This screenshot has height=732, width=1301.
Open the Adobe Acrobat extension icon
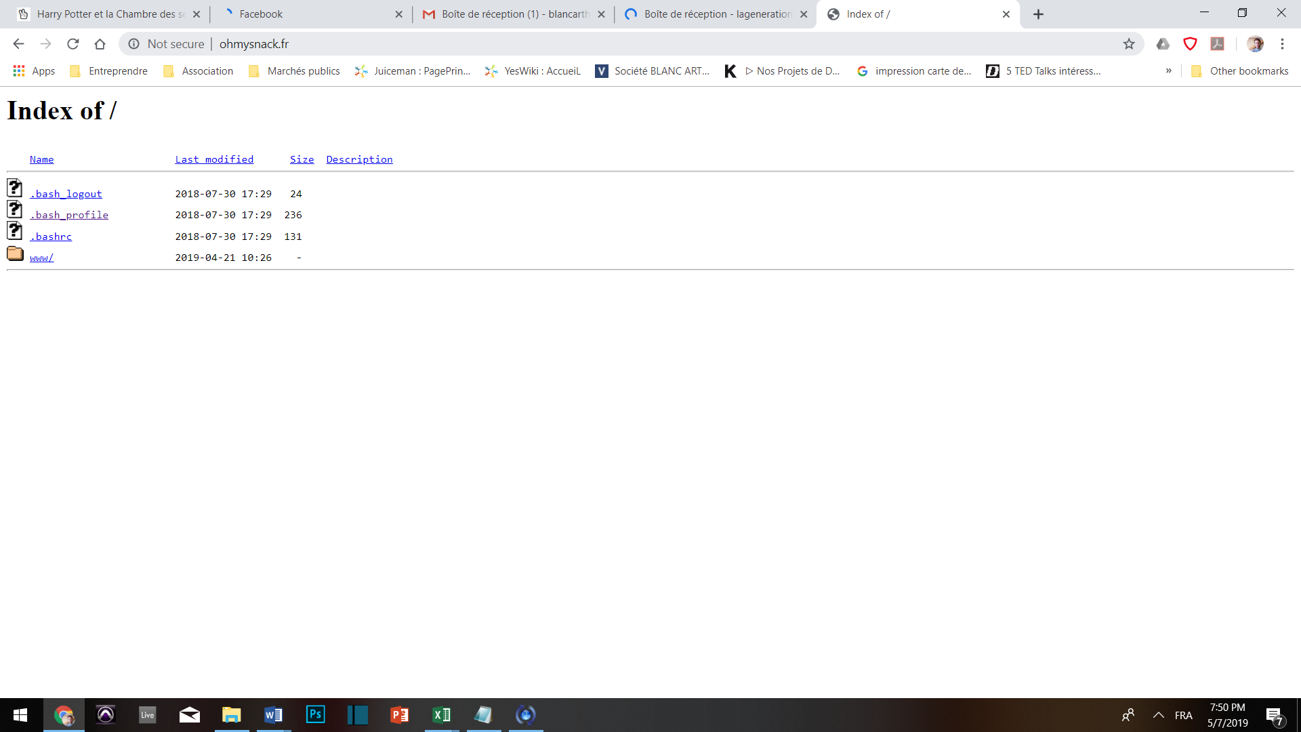coord(1218,44)
